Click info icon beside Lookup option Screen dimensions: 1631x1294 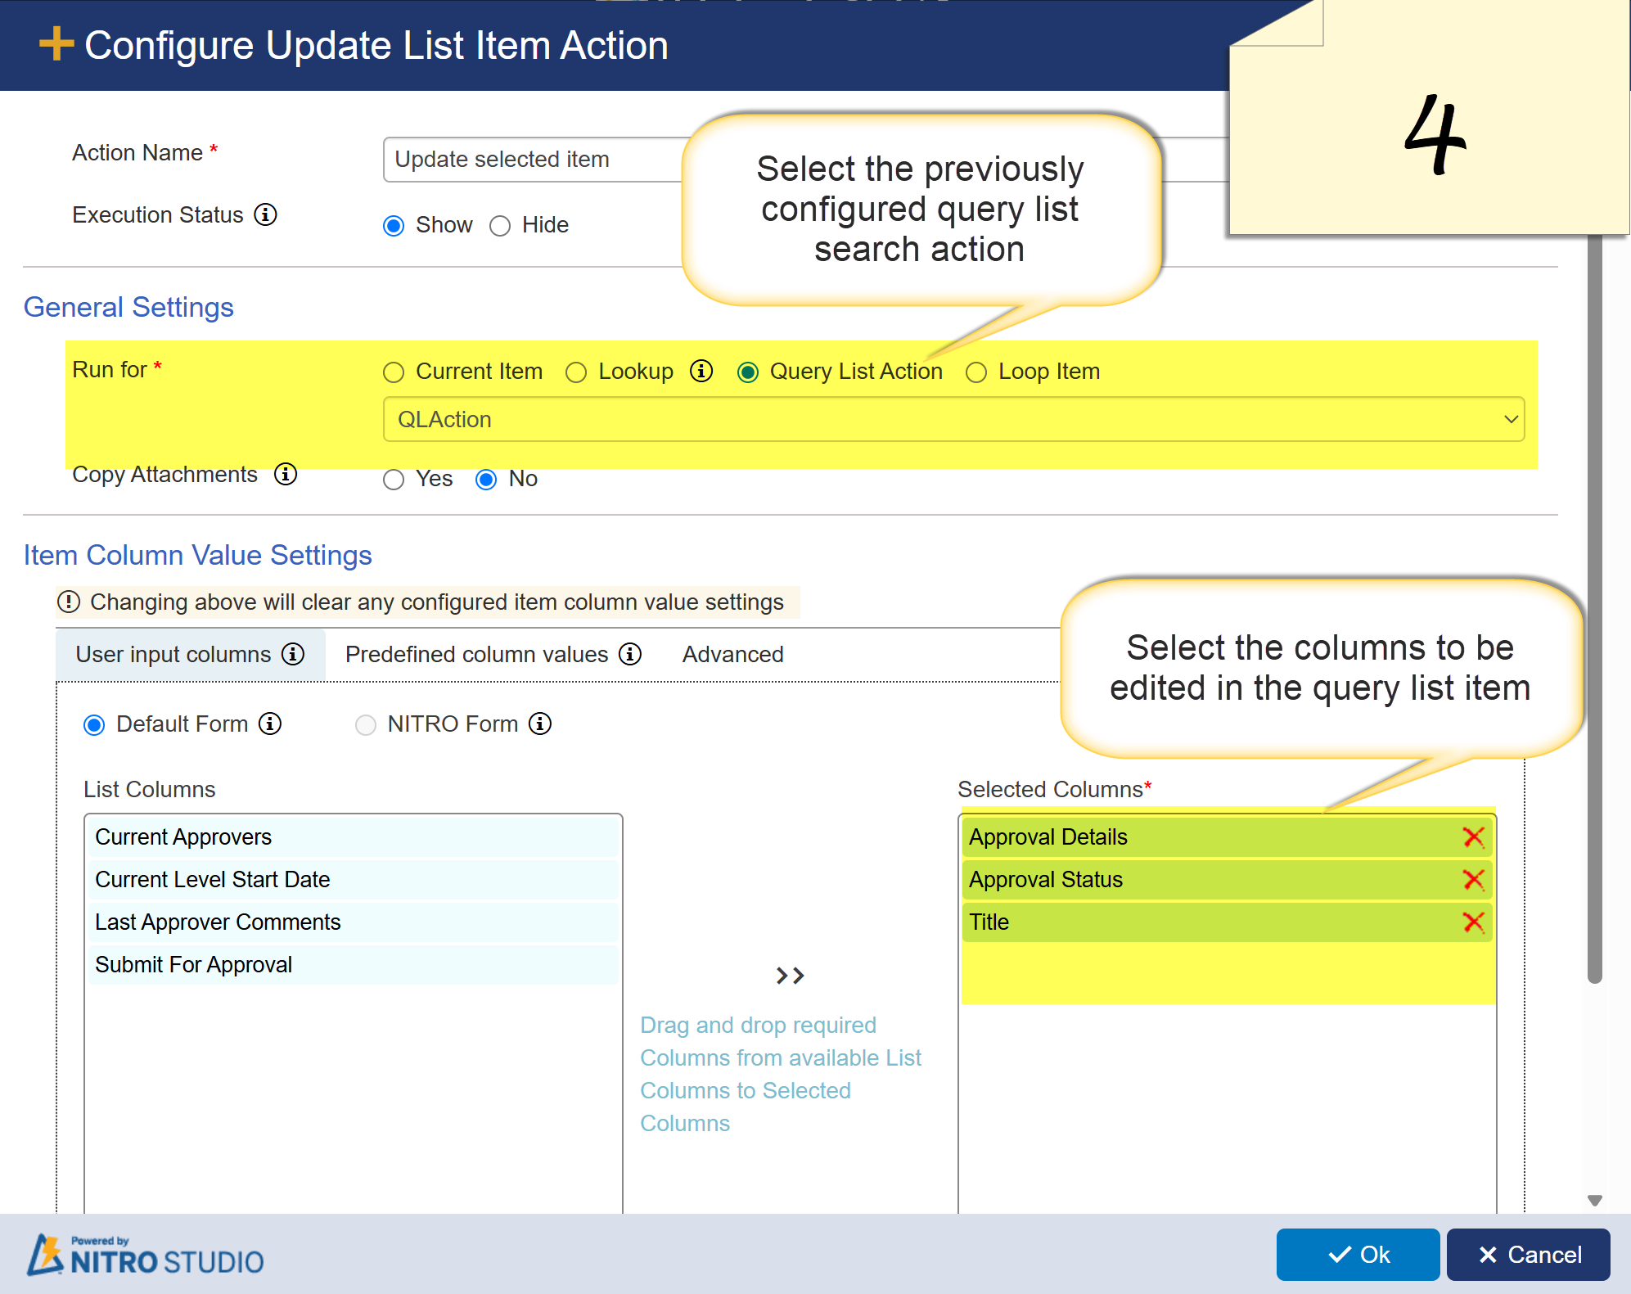701,371
